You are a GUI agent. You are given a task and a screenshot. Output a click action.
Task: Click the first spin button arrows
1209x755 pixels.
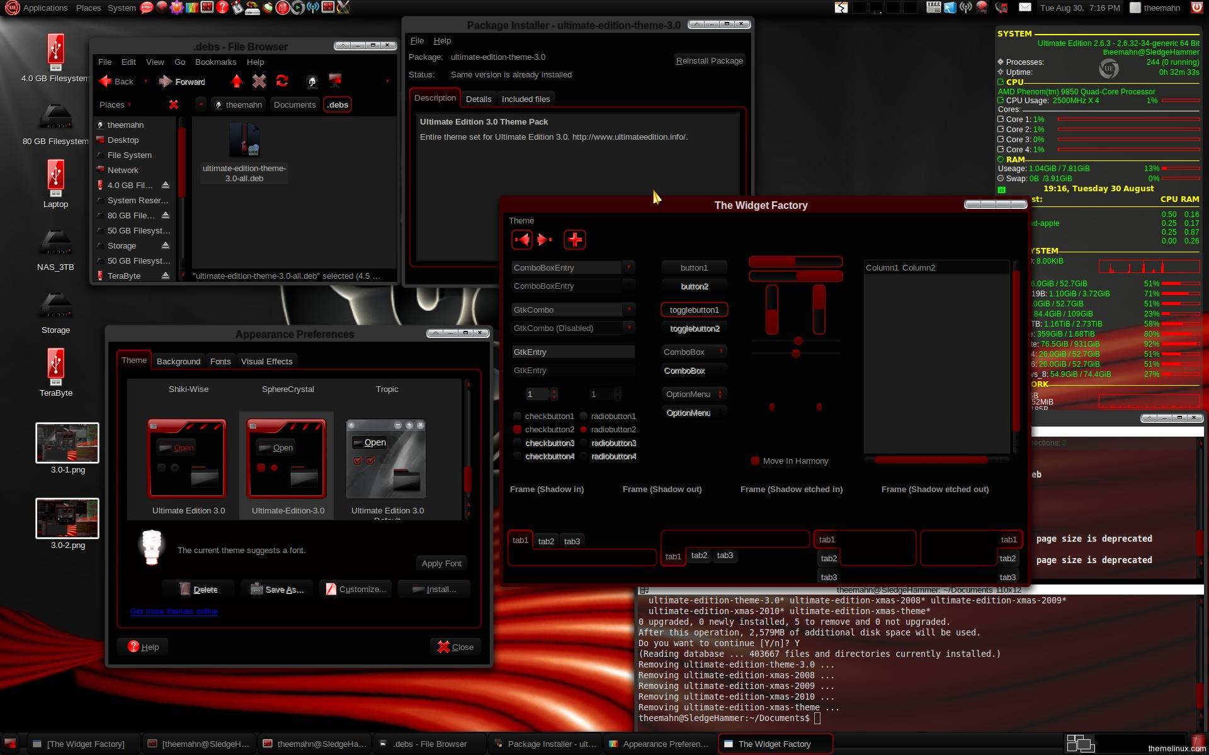[554, 394]
